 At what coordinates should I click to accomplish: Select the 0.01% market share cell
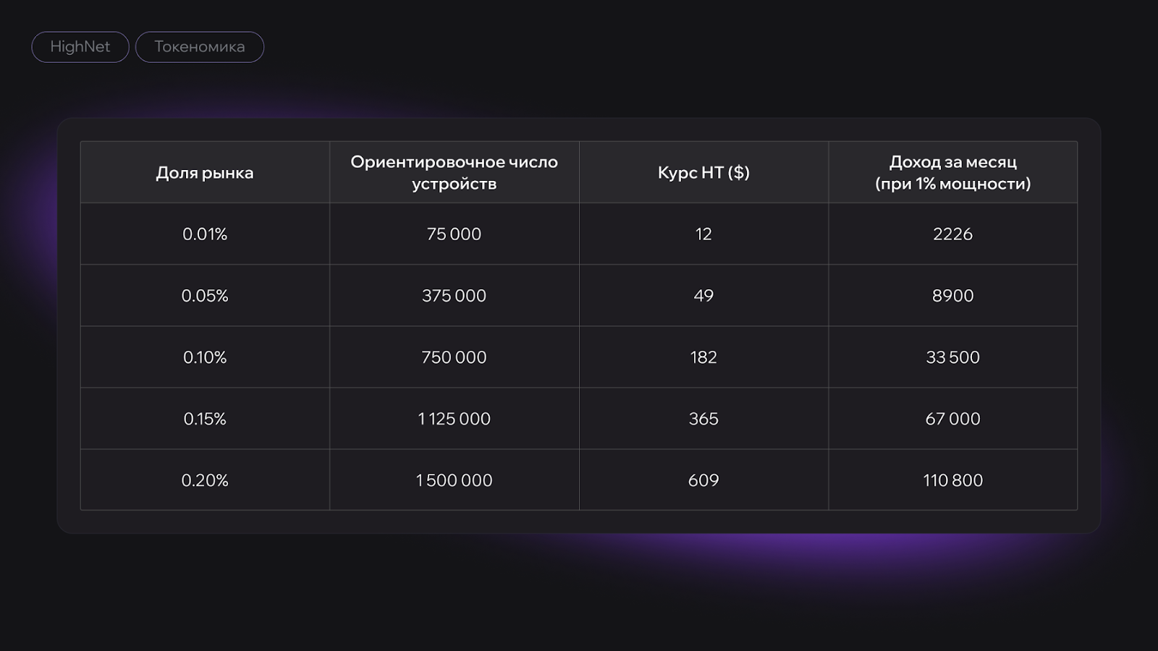tap(205, 234)
